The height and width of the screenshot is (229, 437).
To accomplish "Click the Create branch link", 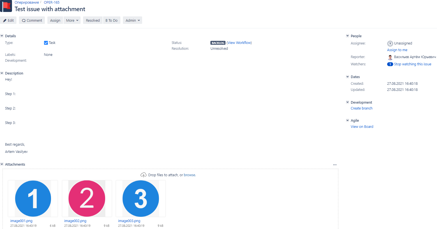I will 361,108.
